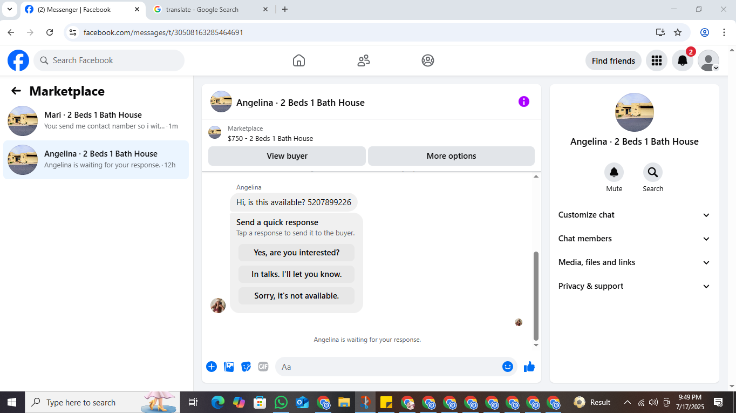Open the Mari 2 Beds conversation

coord(96,120)
